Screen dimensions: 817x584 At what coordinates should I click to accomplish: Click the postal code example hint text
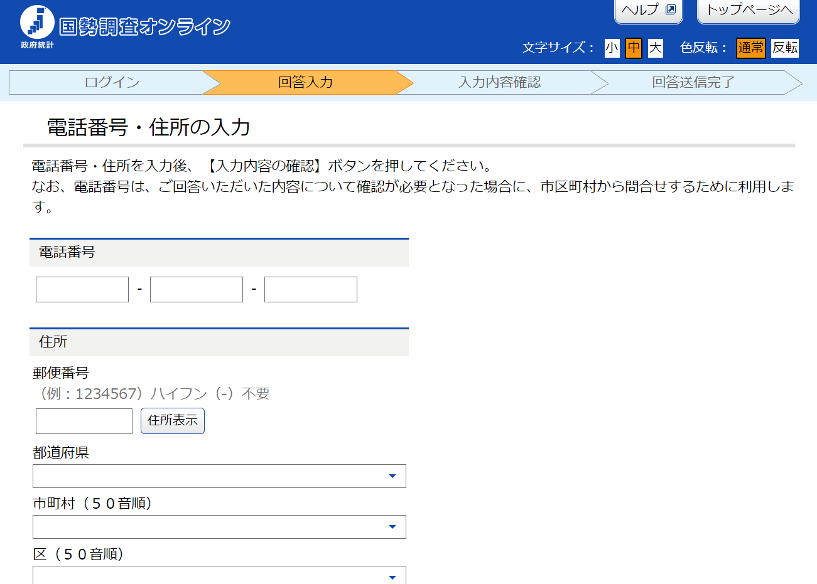[x=151, y=393]
